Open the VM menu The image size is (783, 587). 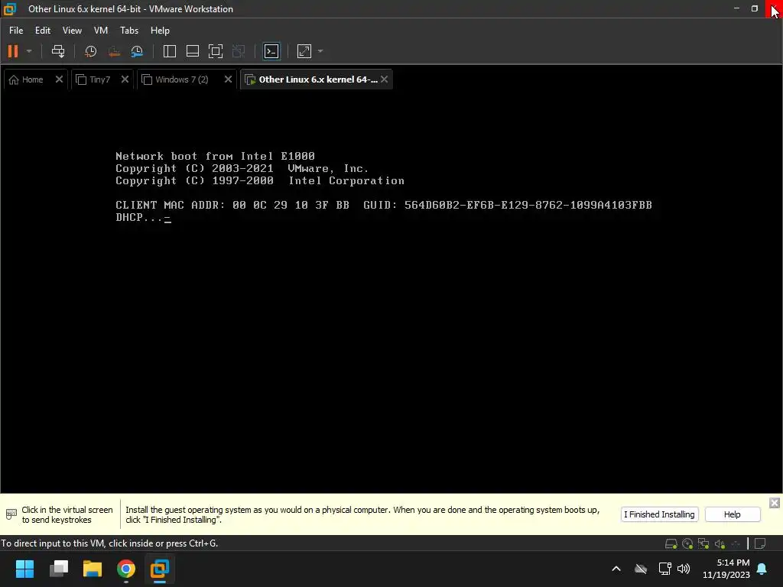[101, 31]
